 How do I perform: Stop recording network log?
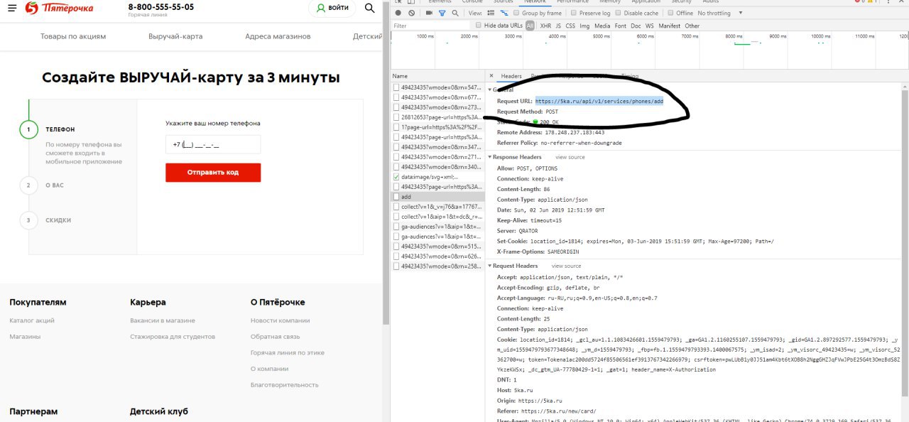pos(398,13)
